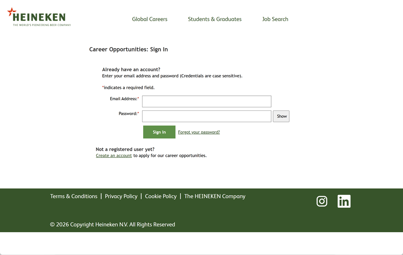Open the Instagram icon in the footer
The width and height of the screenshot is (403, 255).
click(x=322, y=201)
